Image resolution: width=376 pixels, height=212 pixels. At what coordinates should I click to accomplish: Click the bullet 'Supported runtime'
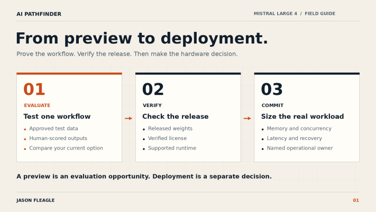pos(172,148)
